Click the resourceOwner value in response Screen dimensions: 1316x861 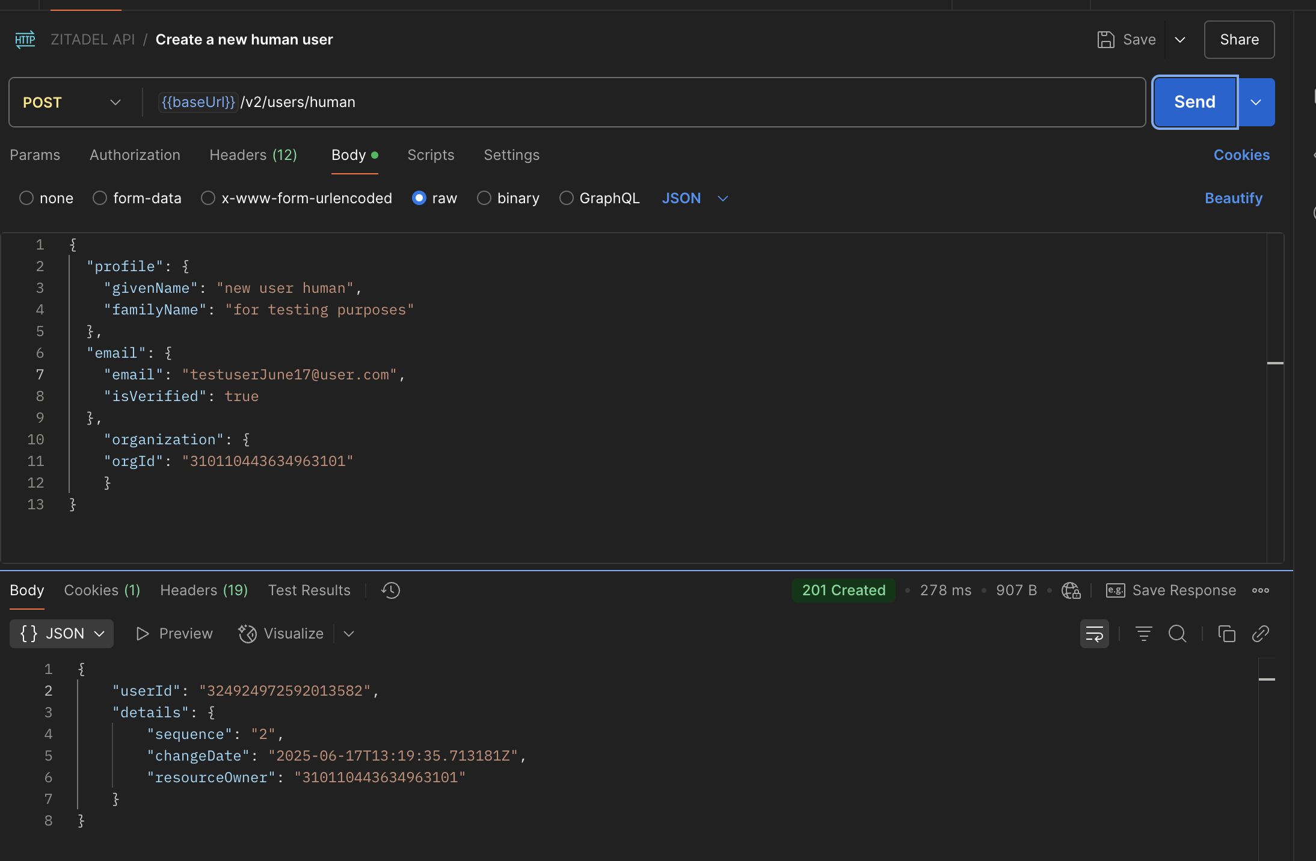click(x=380, y=777)
